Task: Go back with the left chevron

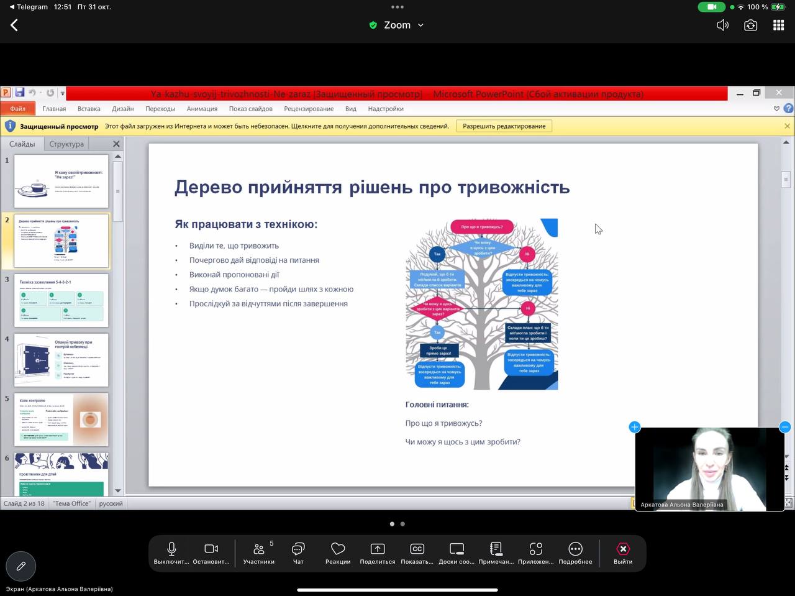Action: [x=14, y=25]
